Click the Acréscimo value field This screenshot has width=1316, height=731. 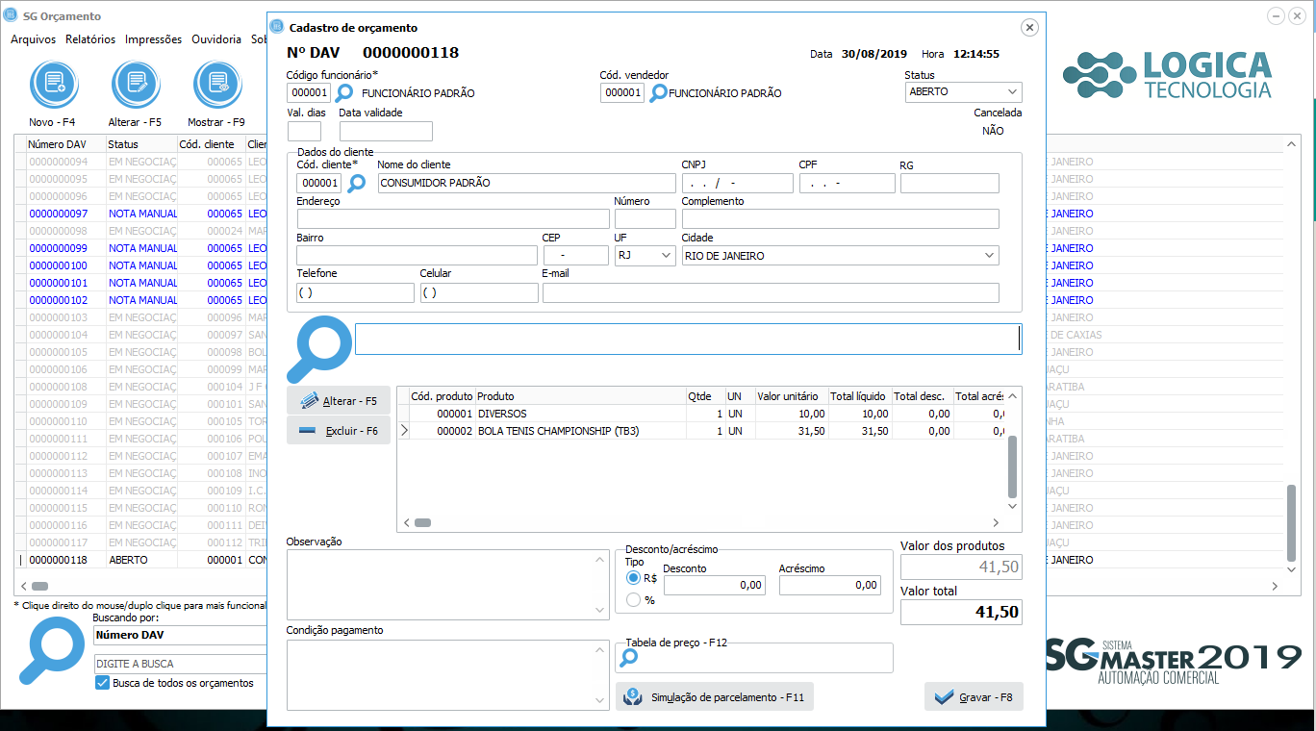tap(830, 585)
